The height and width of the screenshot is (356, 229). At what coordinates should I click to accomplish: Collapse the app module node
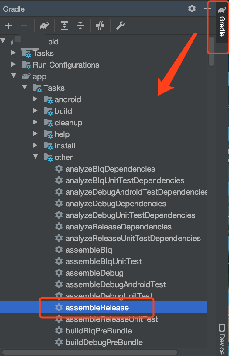coord(14,76)
